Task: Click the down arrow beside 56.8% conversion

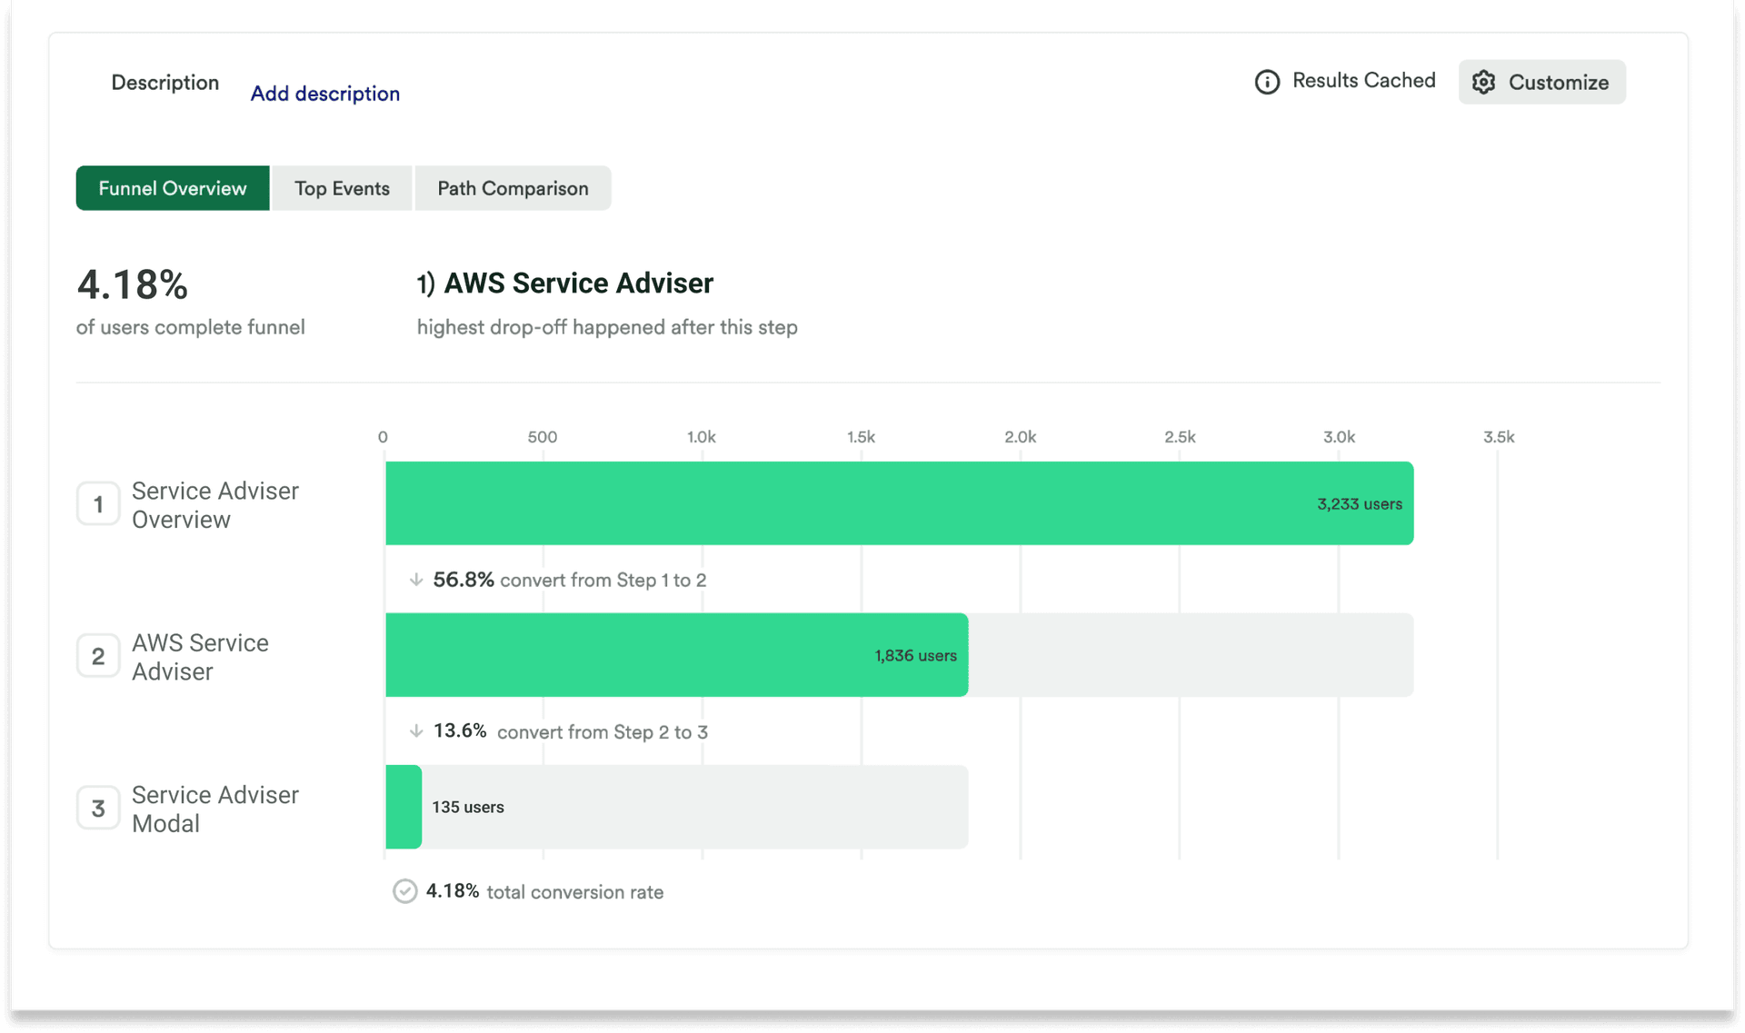Action: coord(416,579)
